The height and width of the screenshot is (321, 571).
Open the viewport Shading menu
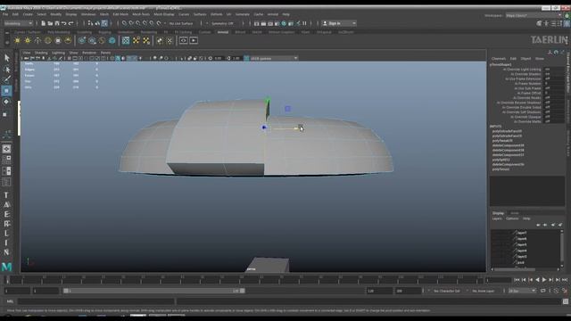[x=41, y=53]
